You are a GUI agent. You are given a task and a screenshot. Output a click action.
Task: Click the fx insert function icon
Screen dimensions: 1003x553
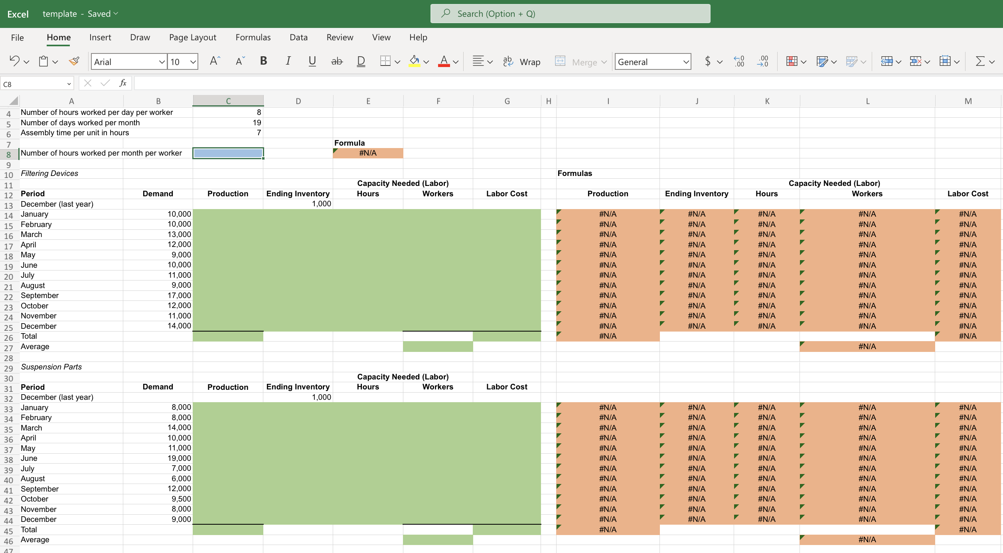[x=123, y=83]
